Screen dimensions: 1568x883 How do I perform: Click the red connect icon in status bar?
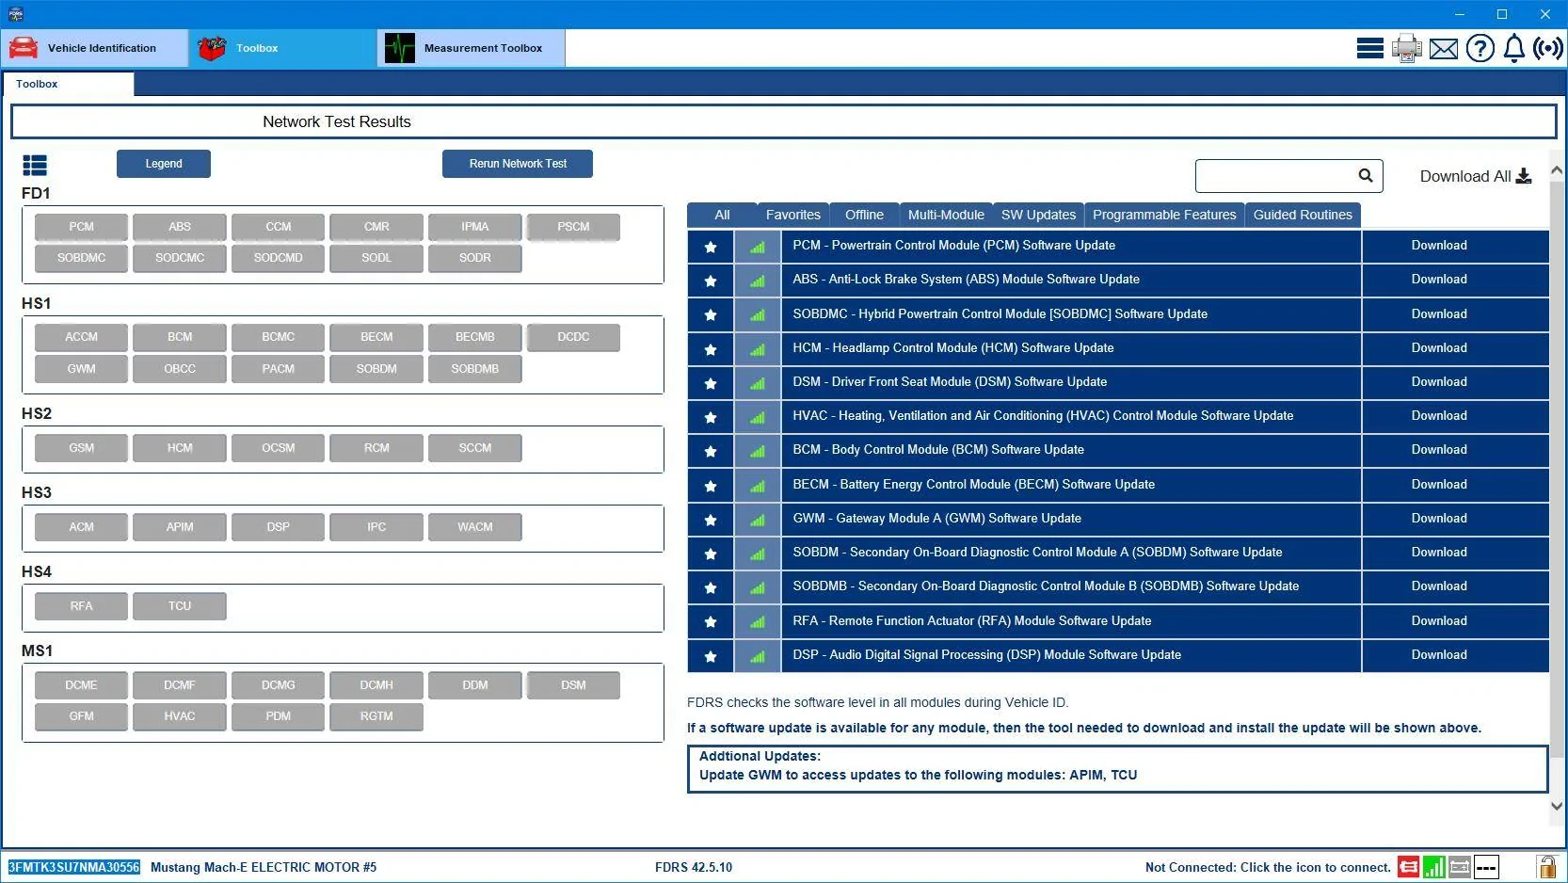tap(1408, 867)
